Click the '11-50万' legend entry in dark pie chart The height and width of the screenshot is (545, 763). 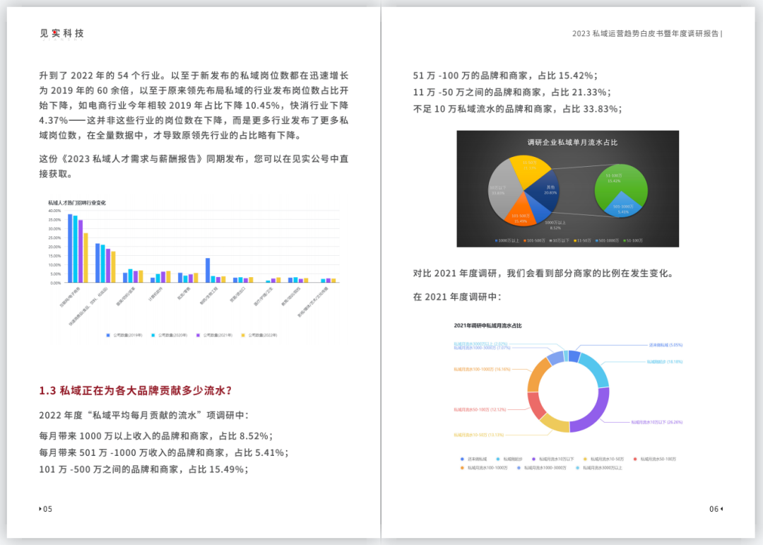point(582,240)
